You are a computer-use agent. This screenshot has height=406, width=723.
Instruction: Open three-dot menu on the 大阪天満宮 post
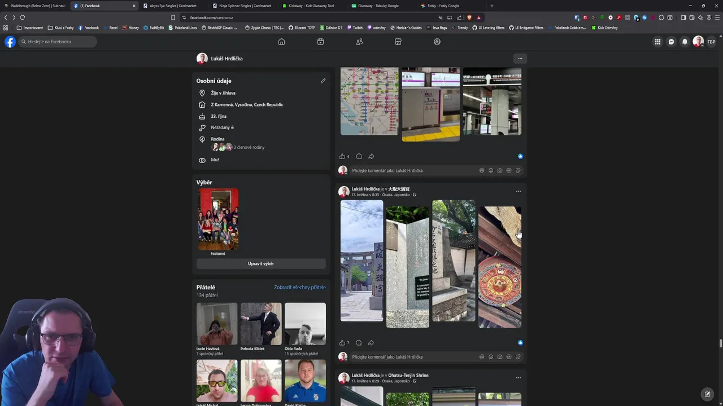point(519,191)
